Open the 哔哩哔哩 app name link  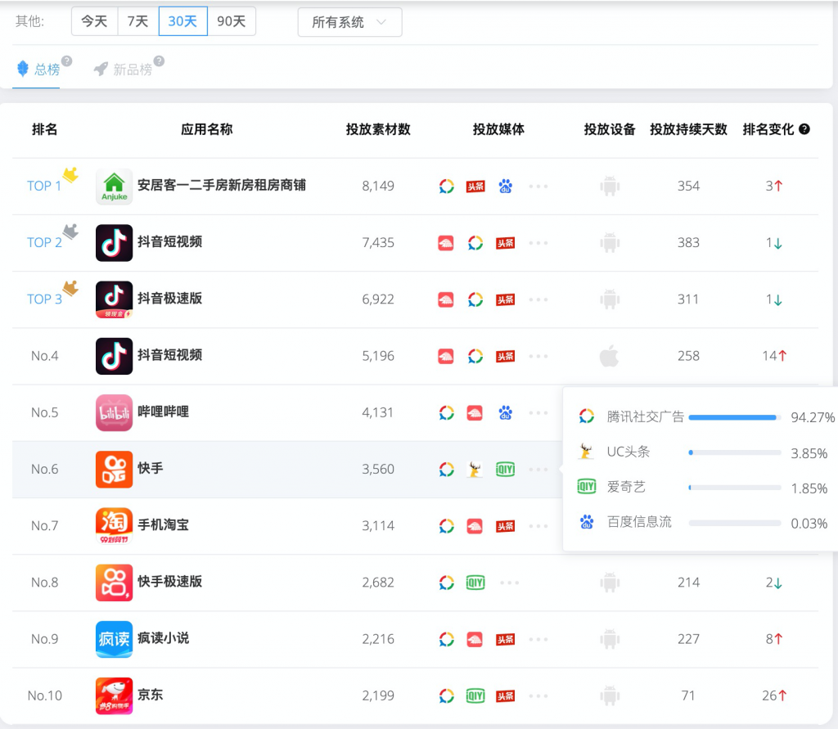[164, 412]
